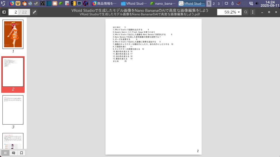The width and height of the screenshot is (280, 157).
Task: Launch Blender from the taskbar
Action: 24,4
